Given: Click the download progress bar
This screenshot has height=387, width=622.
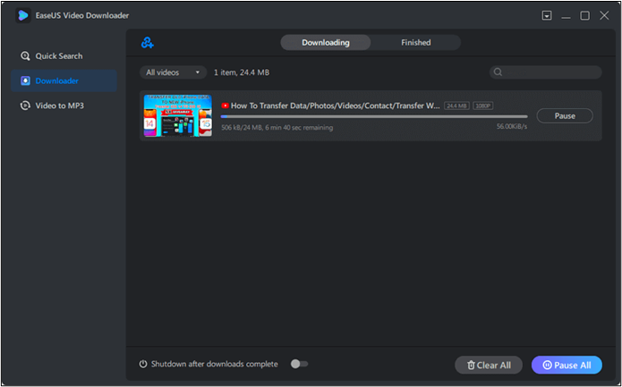Looking at the screenshot, I should (x=373, y=116).
